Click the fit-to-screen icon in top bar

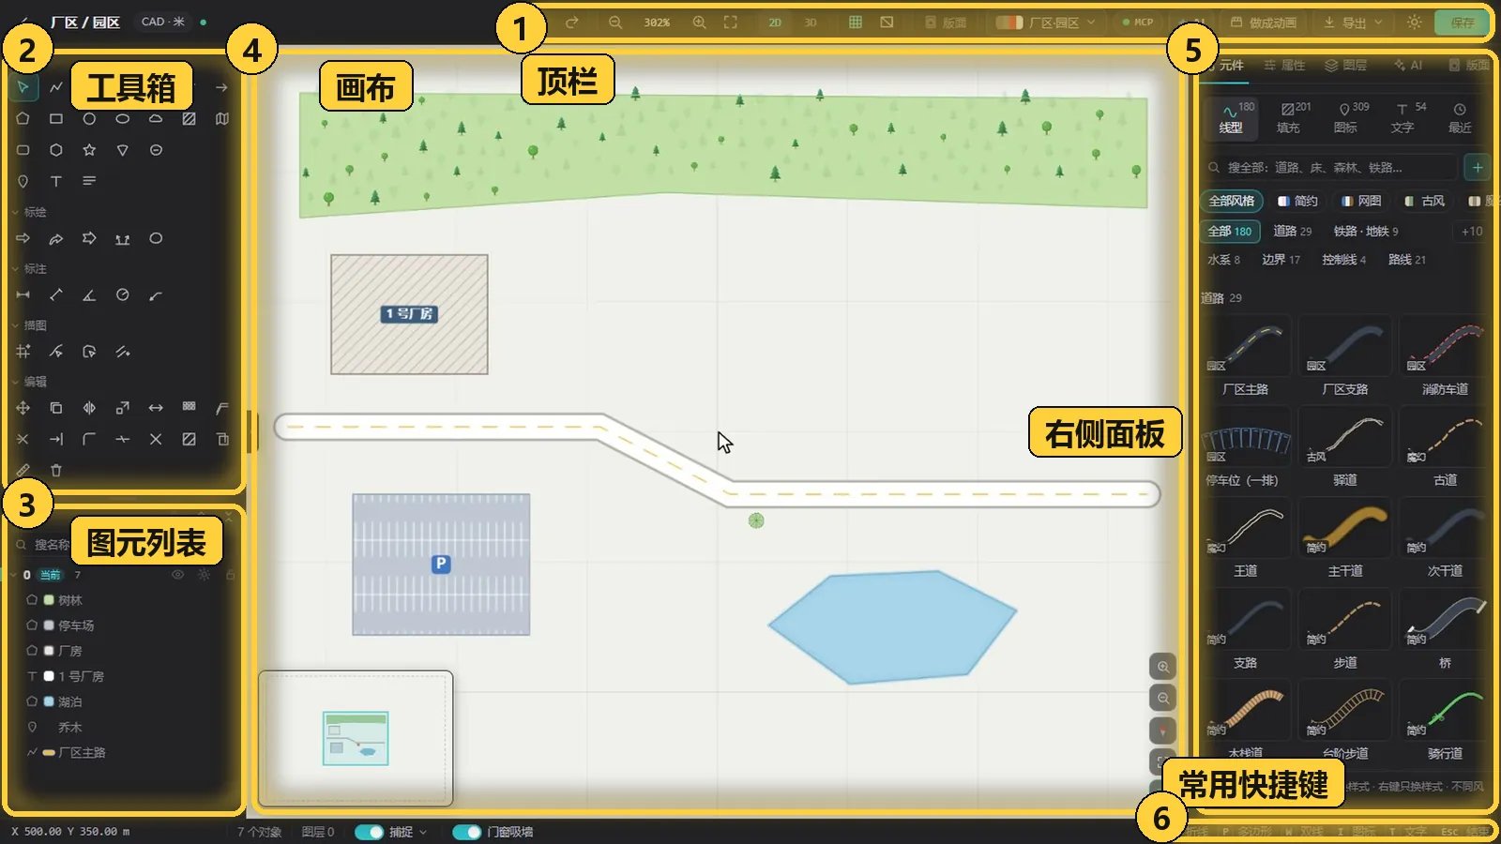[x=731, y=22]
